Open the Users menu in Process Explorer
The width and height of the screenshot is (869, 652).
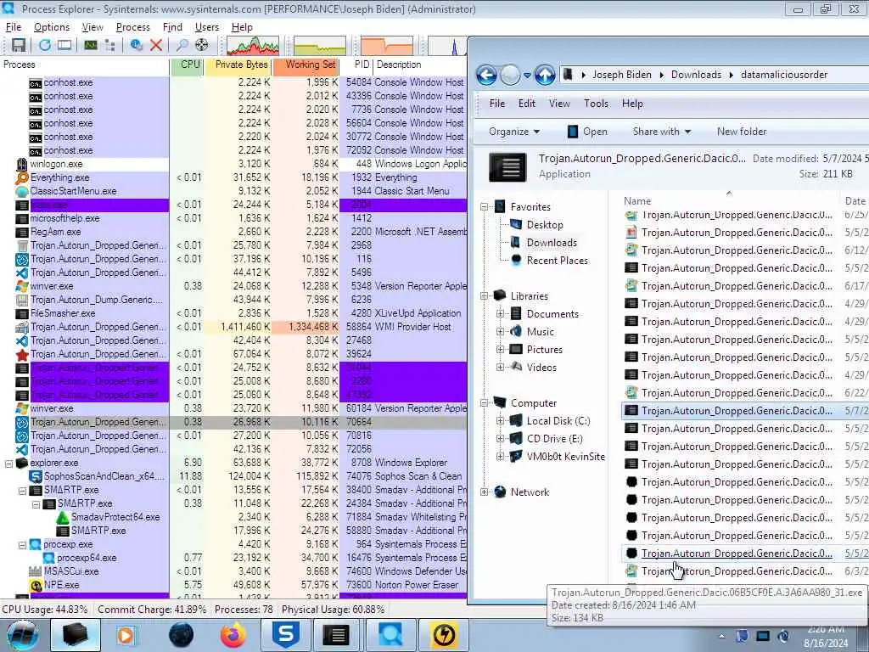coord(207,27)
